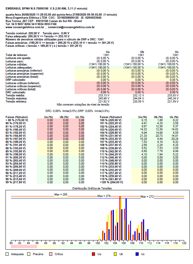
Task: Click the blue Uc legend swatch
Action: pos(137,254)
